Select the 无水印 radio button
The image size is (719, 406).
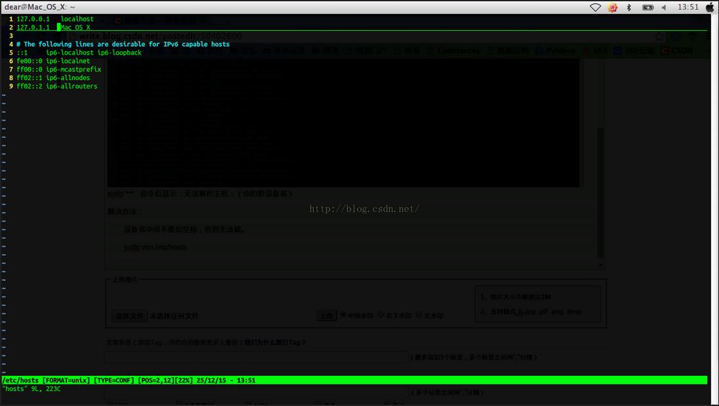coord(419,315)
